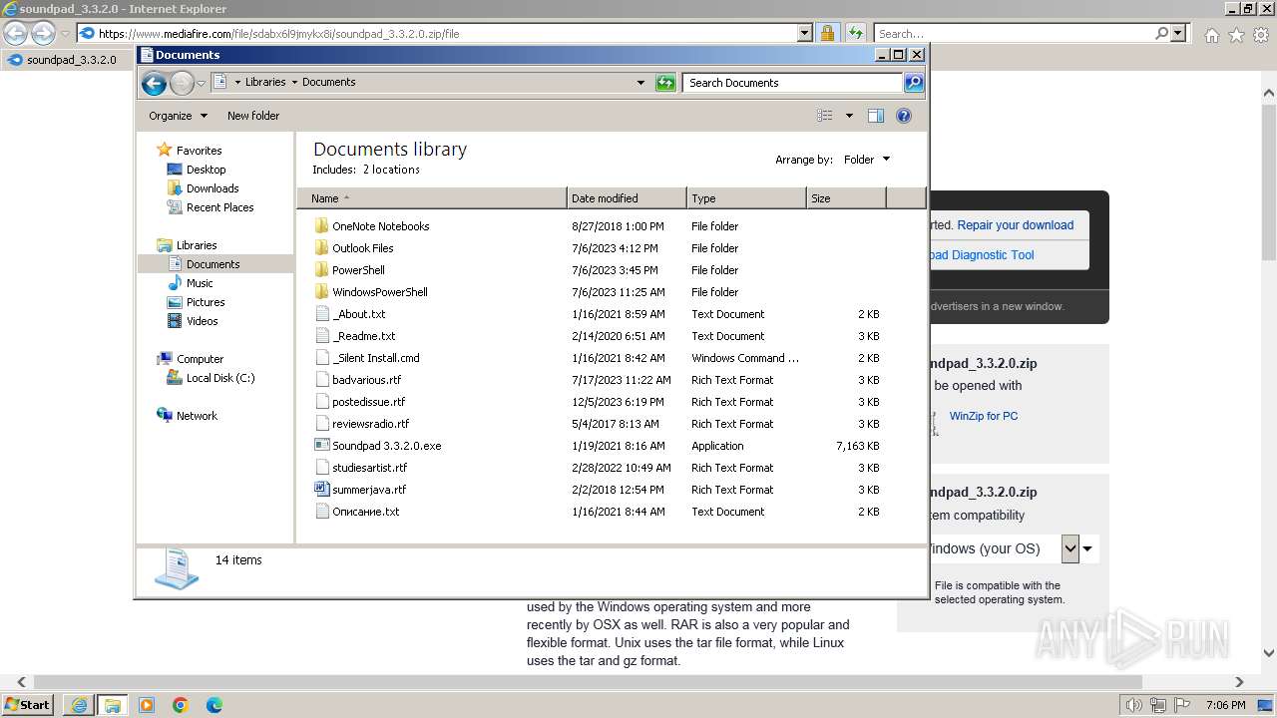Open the operating system selector dropdown on webpage
This screenshot has height=718, width=1277.
tap(1070, 548)
